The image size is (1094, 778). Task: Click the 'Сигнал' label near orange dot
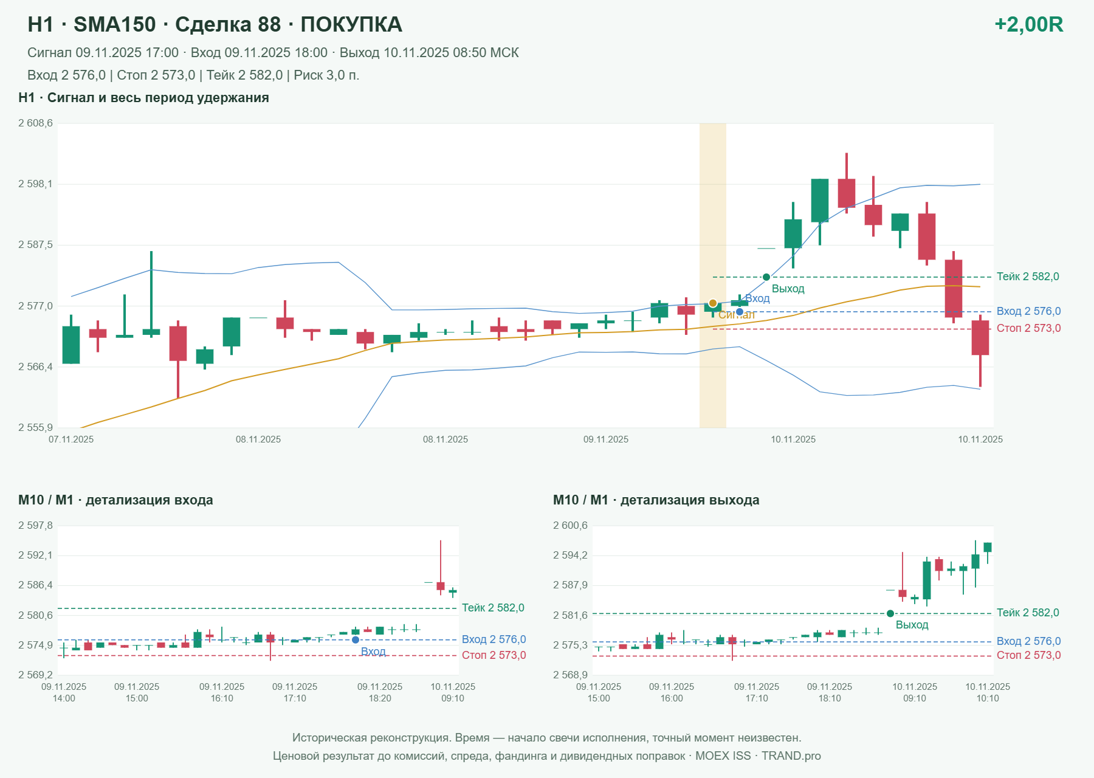click(x=737, y=315)
